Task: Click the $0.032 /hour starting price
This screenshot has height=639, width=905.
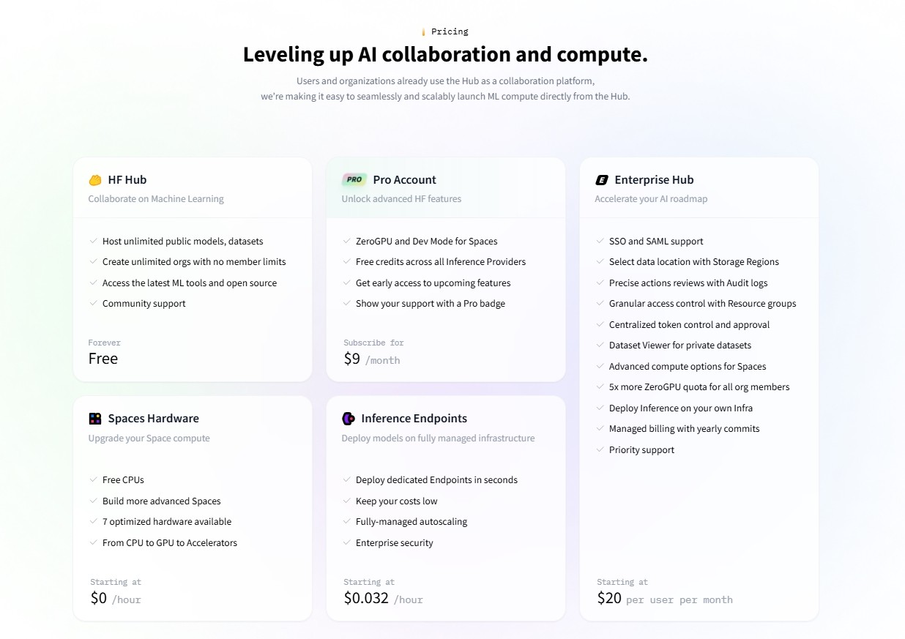Action: coord(383,598)
